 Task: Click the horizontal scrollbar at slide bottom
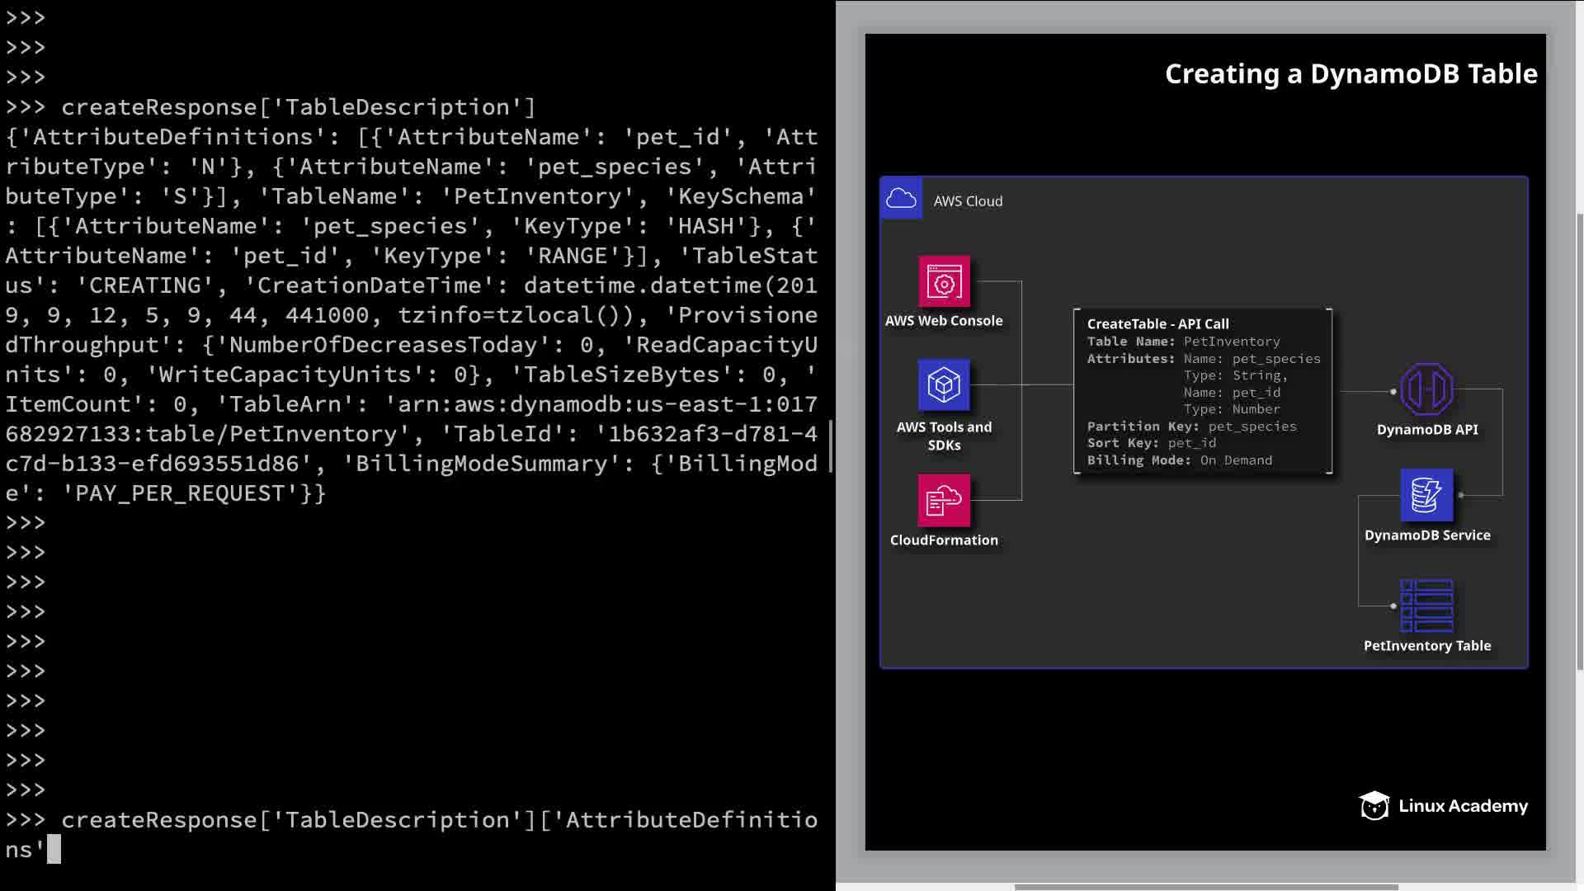1205,888
